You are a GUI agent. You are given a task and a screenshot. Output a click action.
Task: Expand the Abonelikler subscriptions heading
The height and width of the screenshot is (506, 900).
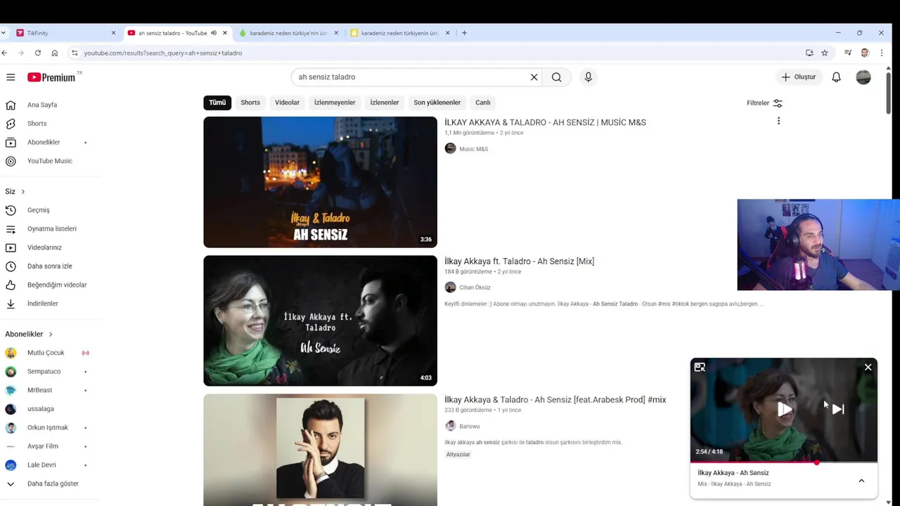coord(29,334)
